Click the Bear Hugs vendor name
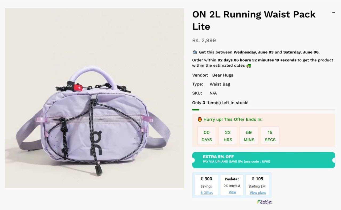Image resolution: width=341 pixels, height=210 pixels. (x=222, y=75)
